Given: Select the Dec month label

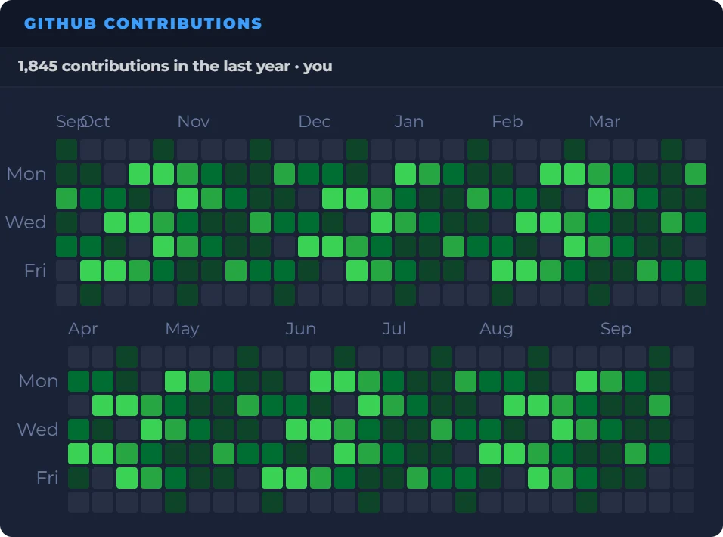Looking at the screenshot, I should 315,121.
